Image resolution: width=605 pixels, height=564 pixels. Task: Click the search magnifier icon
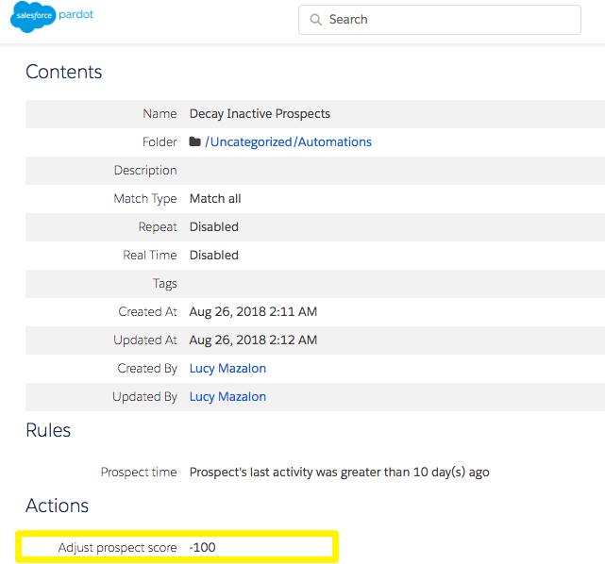tap(315, 20)
